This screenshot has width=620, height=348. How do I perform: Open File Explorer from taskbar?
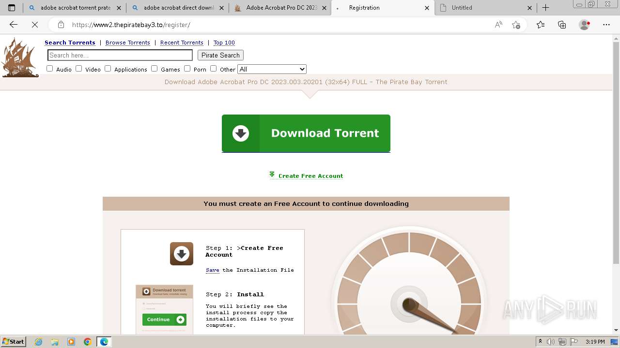point(55,342)
